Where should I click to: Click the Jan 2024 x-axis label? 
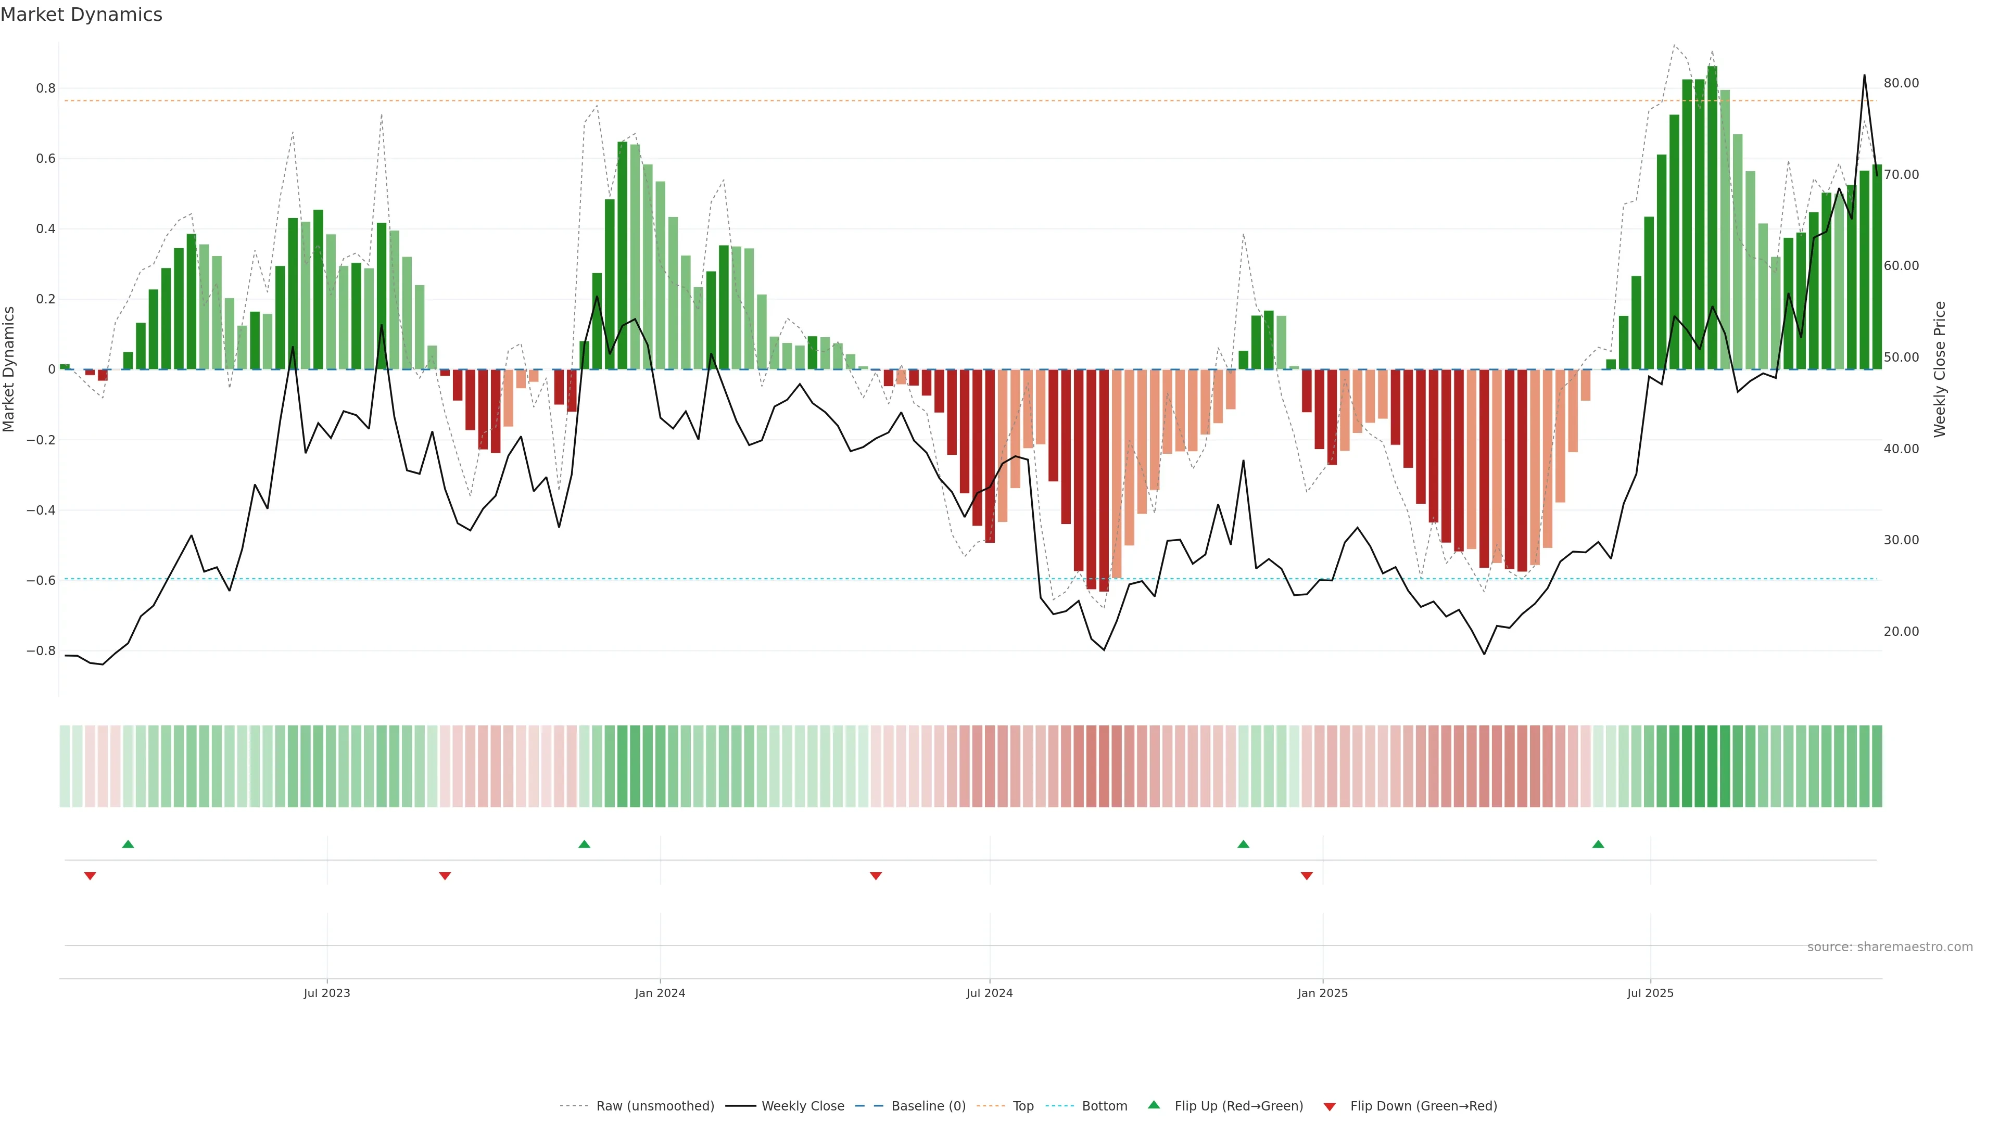coord(660,993)
